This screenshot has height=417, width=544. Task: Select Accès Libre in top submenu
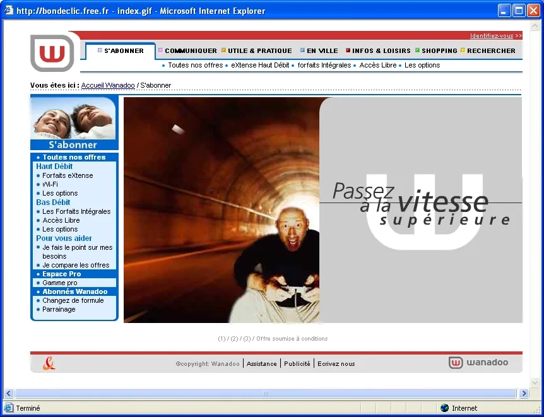click(378, 65)
